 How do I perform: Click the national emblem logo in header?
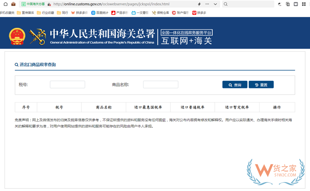17,36
